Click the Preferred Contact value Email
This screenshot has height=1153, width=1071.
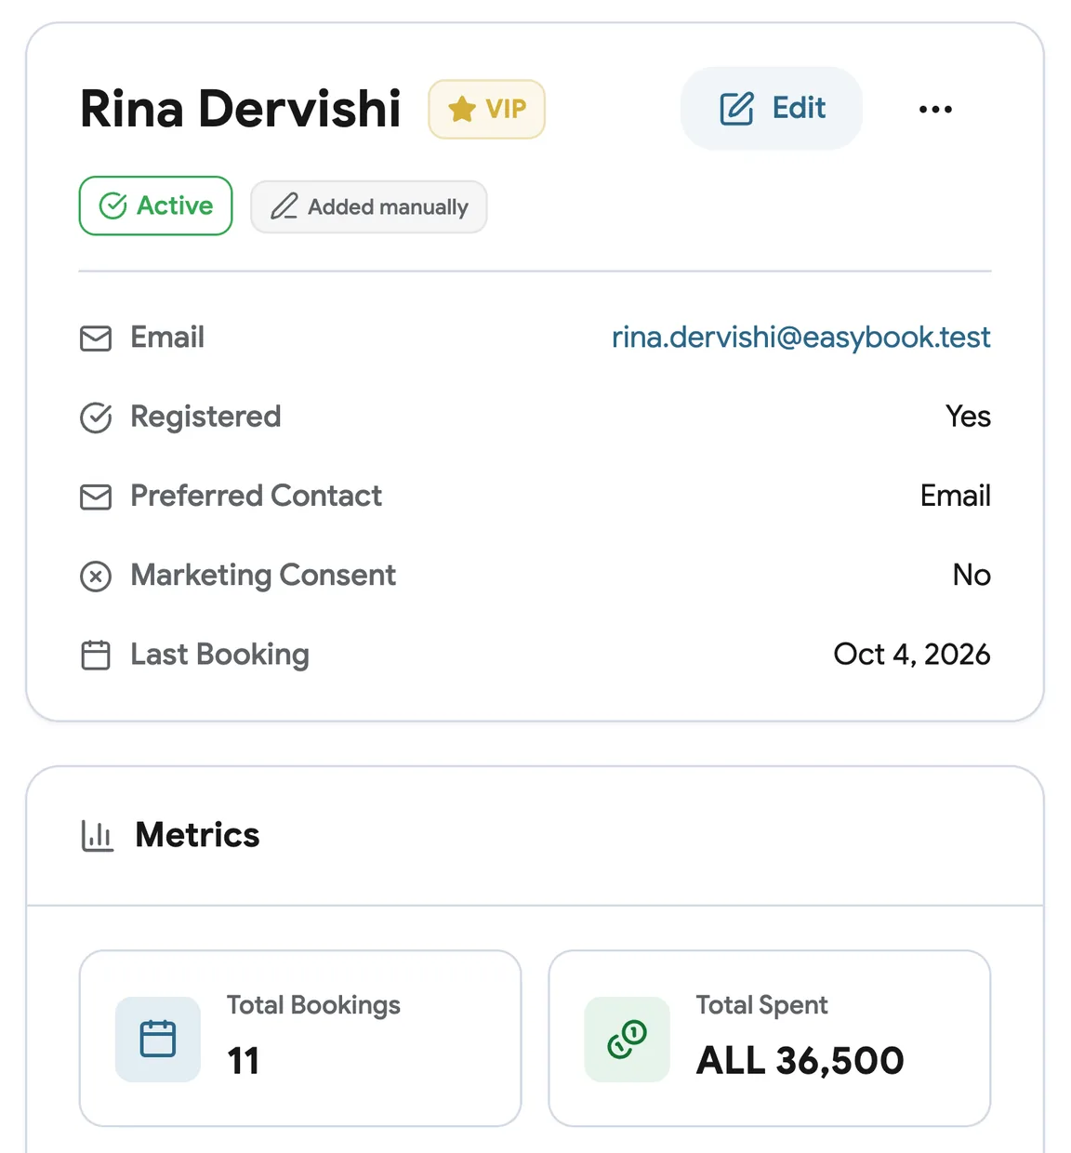coord(956,496)
